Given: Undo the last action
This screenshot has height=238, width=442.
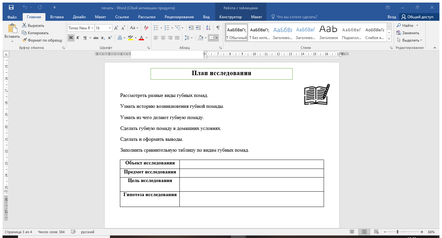Looking at the screenshot, I should (25, 7).
